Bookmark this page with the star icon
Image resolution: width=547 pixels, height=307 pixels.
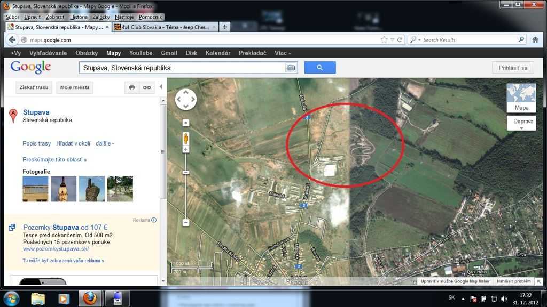(384, 39)
